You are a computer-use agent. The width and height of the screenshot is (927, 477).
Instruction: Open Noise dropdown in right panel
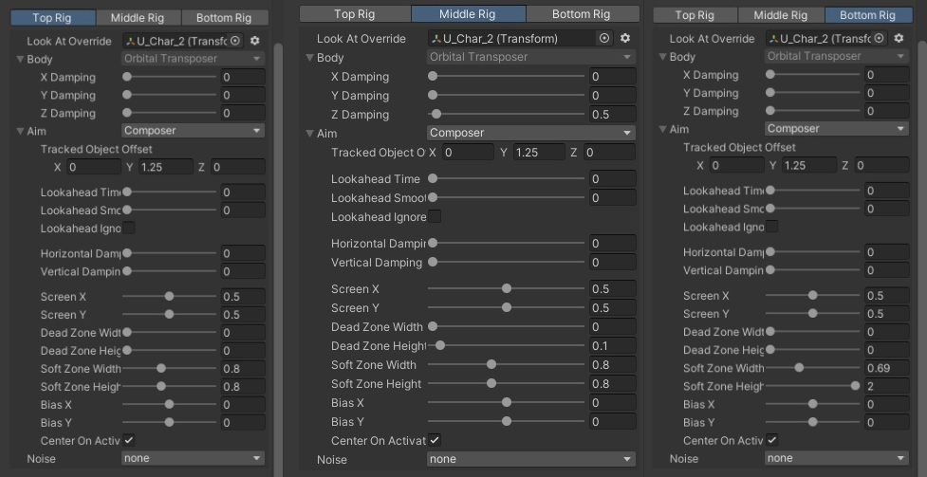837,458
